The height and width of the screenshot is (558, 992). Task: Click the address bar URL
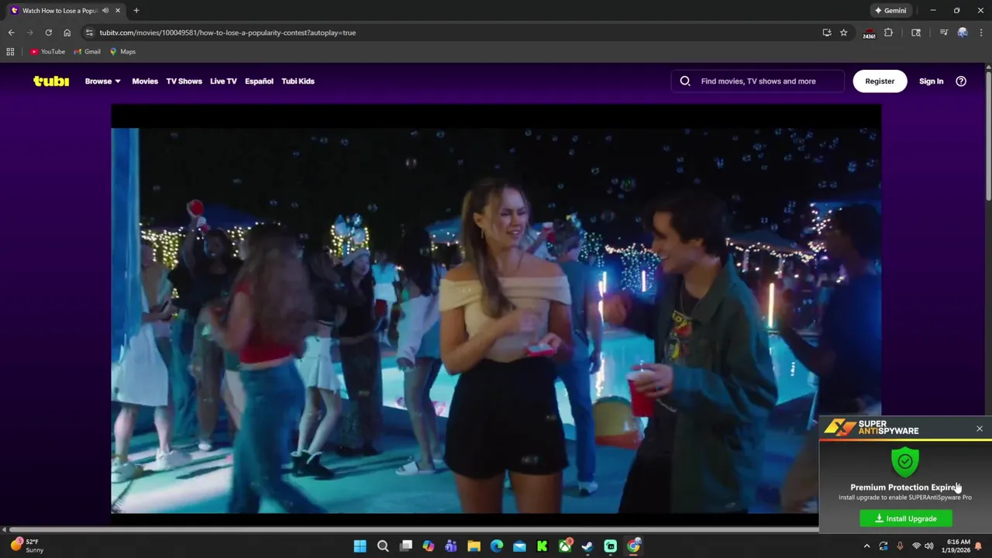pyautogui.click(x=227, y=33)
